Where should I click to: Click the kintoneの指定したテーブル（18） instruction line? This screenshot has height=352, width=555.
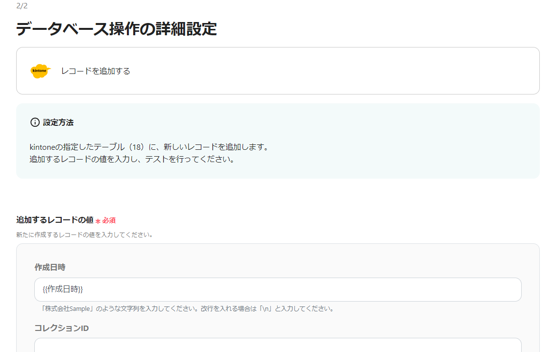[x=150, y=147]
